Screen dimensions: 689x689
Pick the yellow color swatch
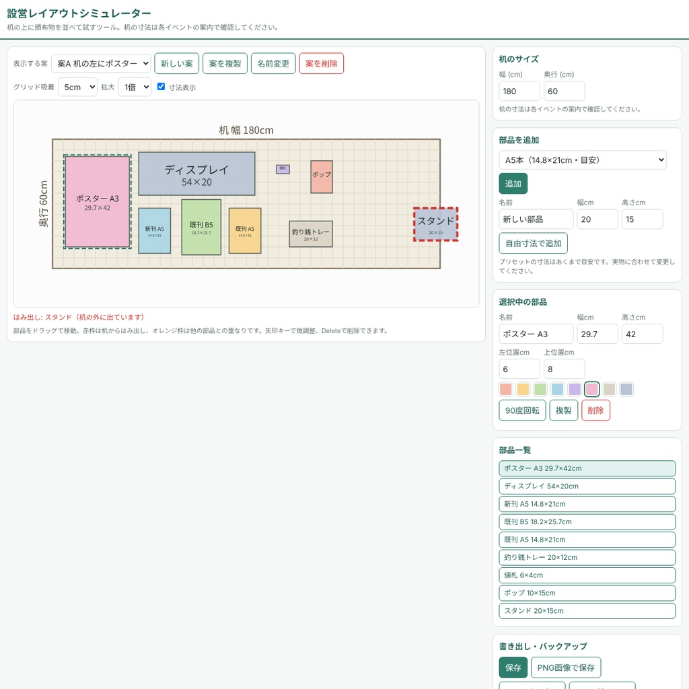pyautogui.click(x=523, y=389)
